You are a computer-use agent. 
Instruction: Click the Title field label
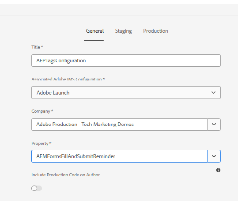[37, 47]
